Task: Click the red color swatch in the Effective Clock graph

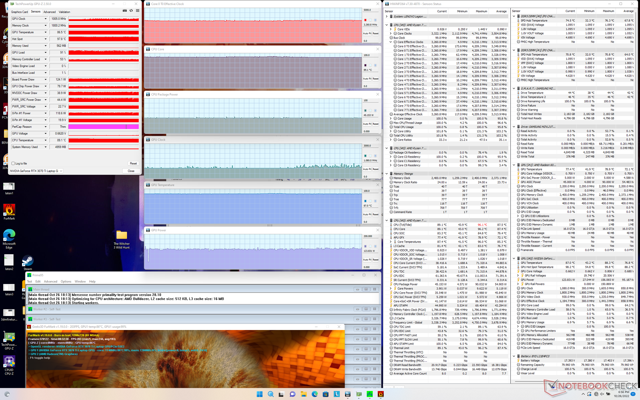Action: tap(365, 20)
